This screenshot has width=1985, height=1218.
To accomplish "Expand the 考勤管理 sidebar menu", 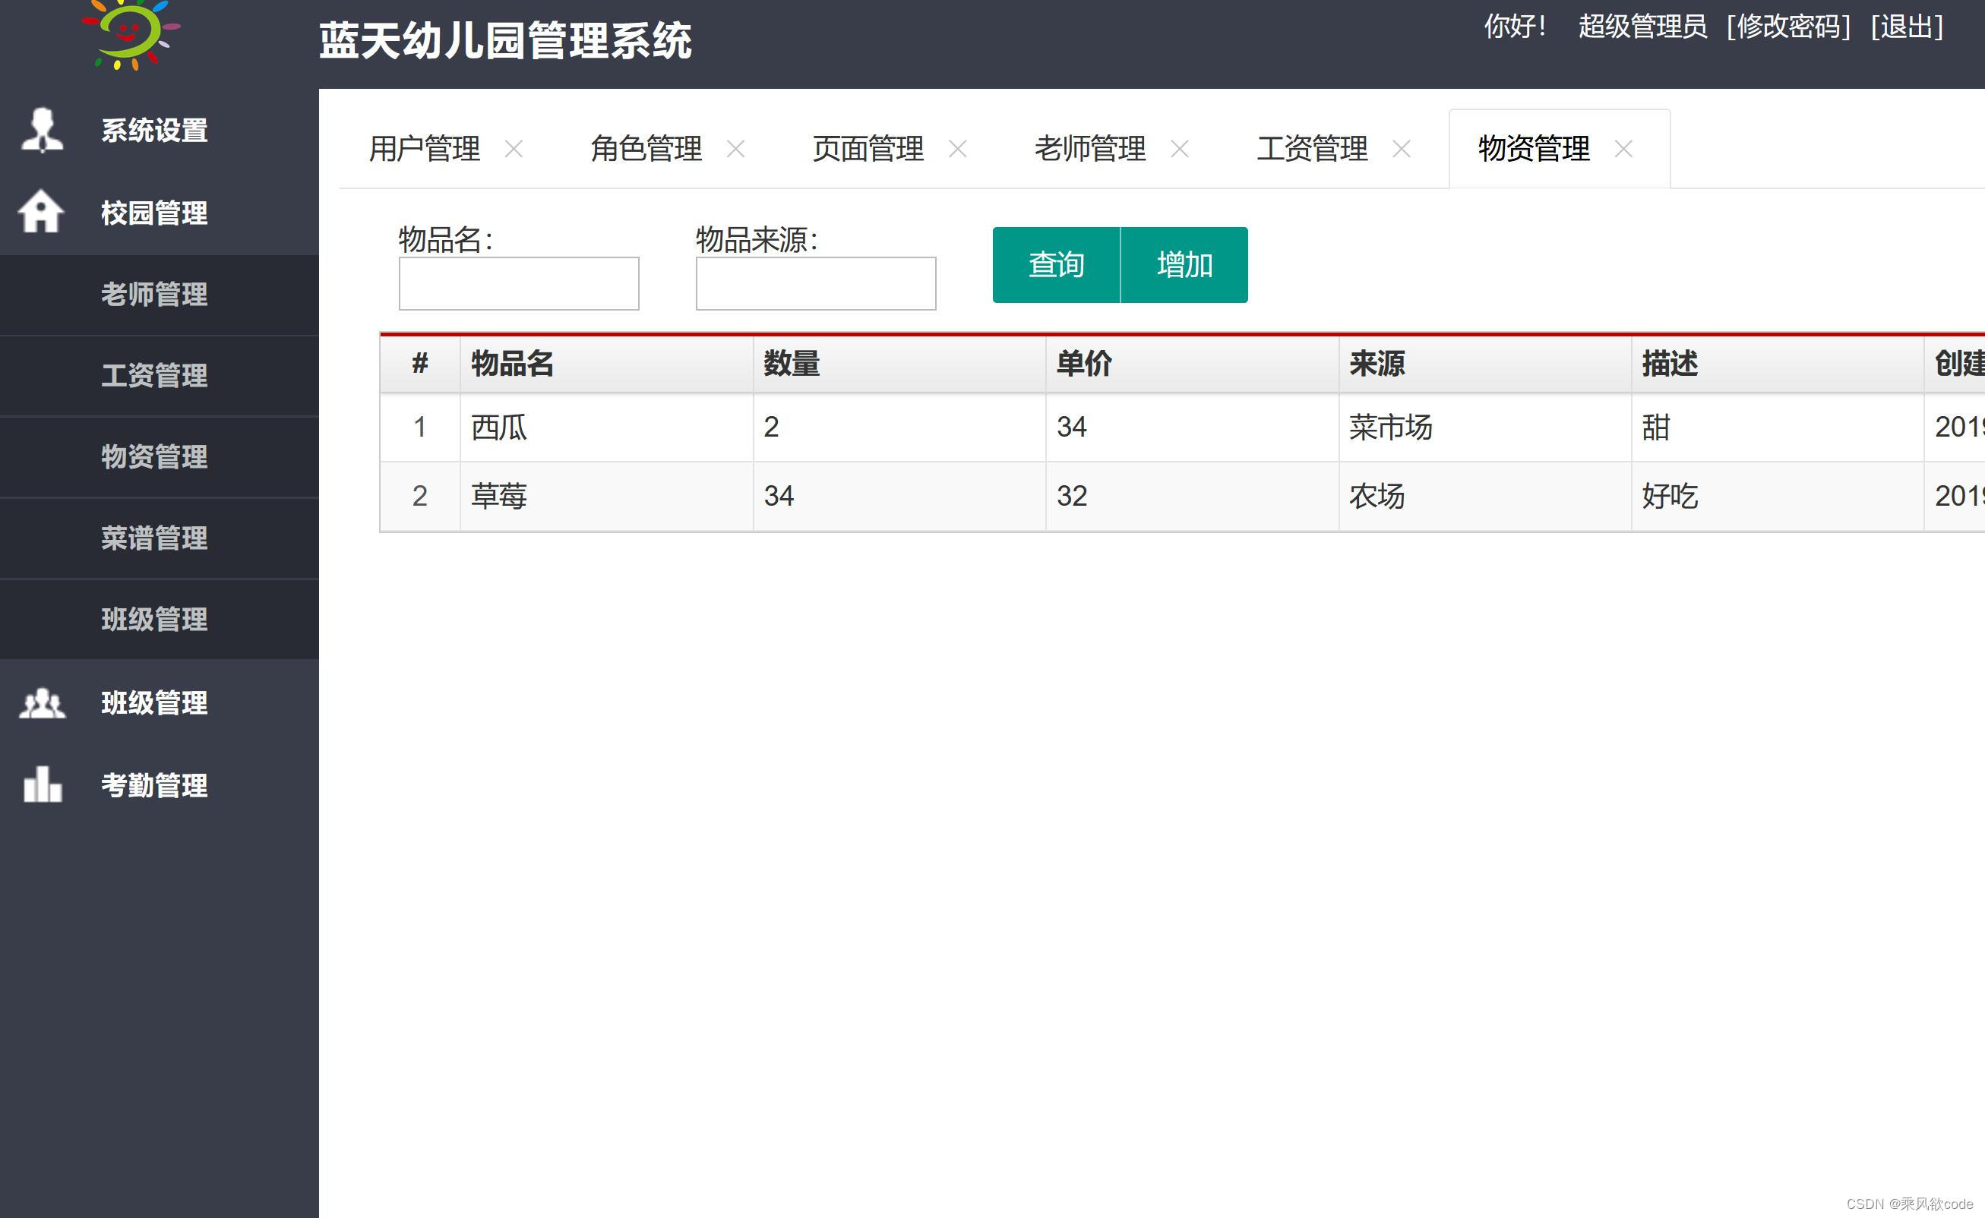I will click(x=154, y=785).
